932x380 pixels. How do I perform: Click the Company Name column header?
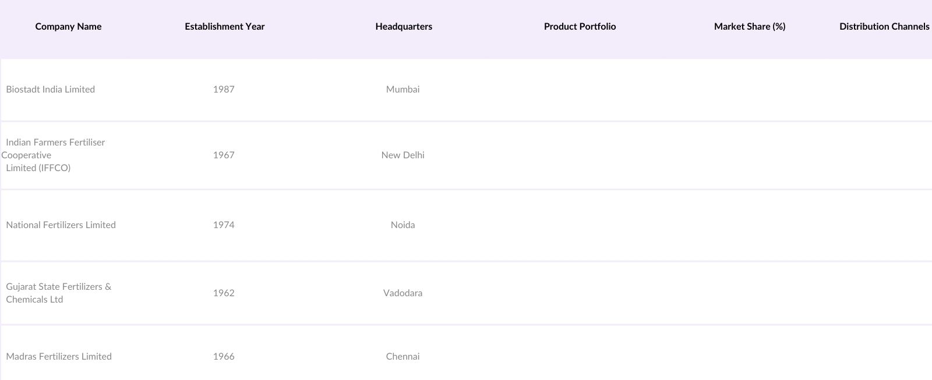68,27
